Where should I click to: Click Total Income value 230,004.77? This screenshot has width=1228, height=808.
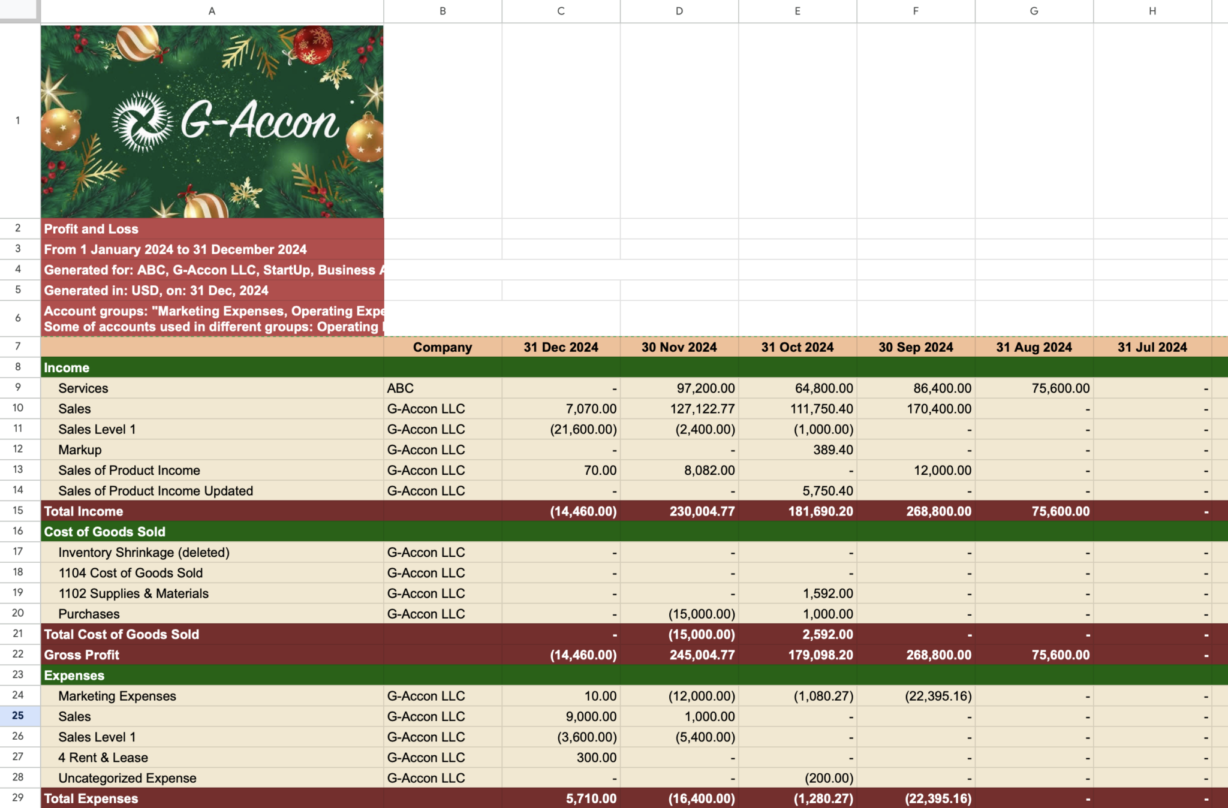coord(679,511)
